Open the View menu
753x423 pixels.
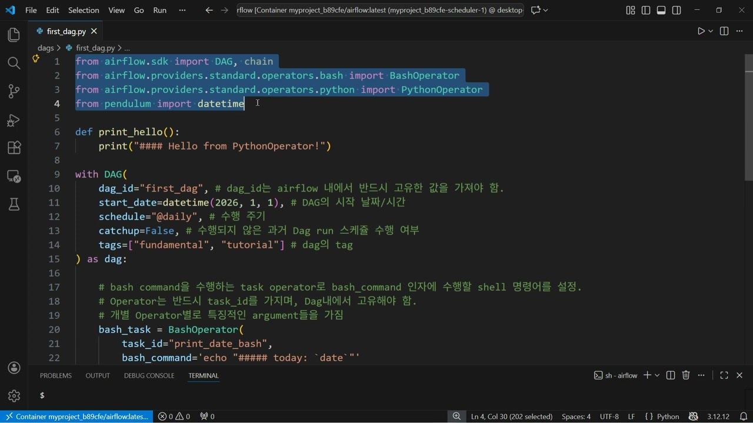pos(116,10)
